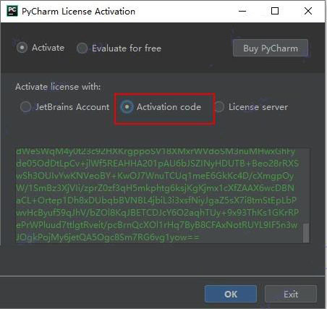Click the activation code scrollbar thumb
Image resolution: width=327 pixels, height=309 pixels.
point(306,233)
